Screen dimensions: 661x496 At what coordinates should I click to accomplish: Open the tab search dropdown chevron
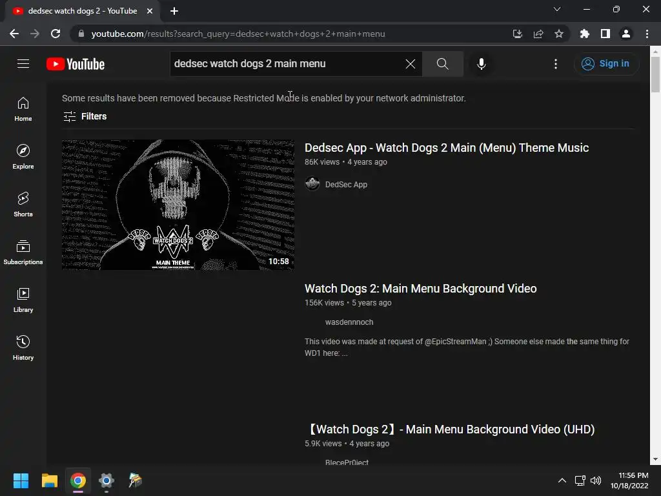pos(557,9)
